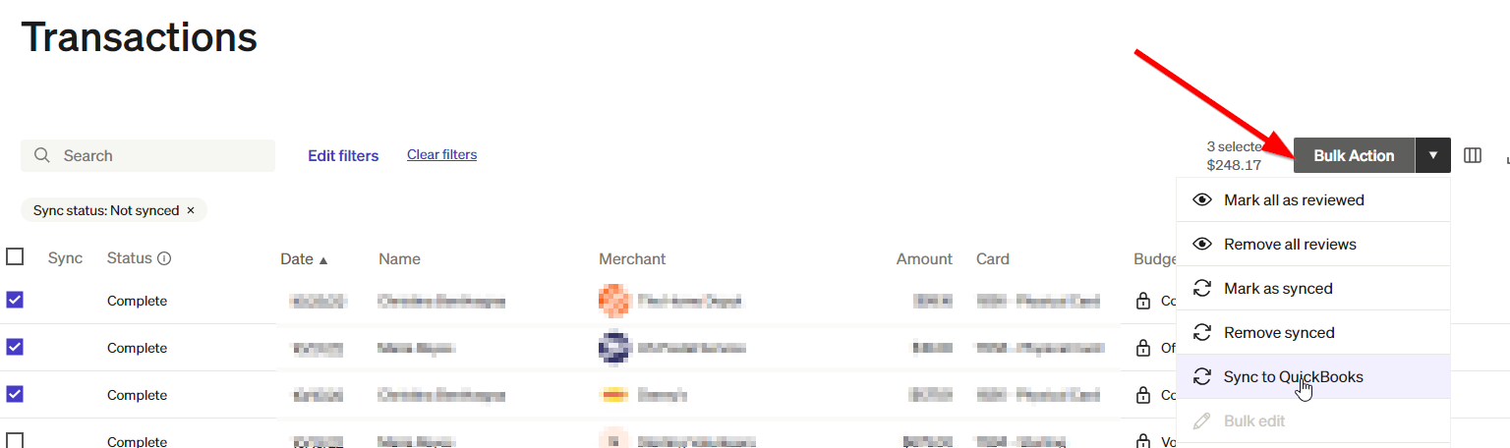1510x448 pixels.
Task: Open Edit filters
Action: (343, 155)
